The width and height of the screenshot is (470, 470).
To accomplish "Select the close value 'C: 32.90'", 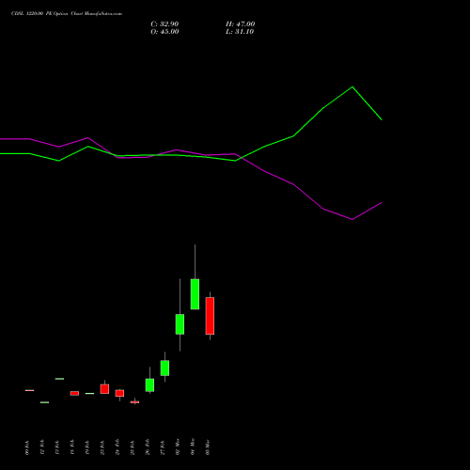I will tap(164, 24).
